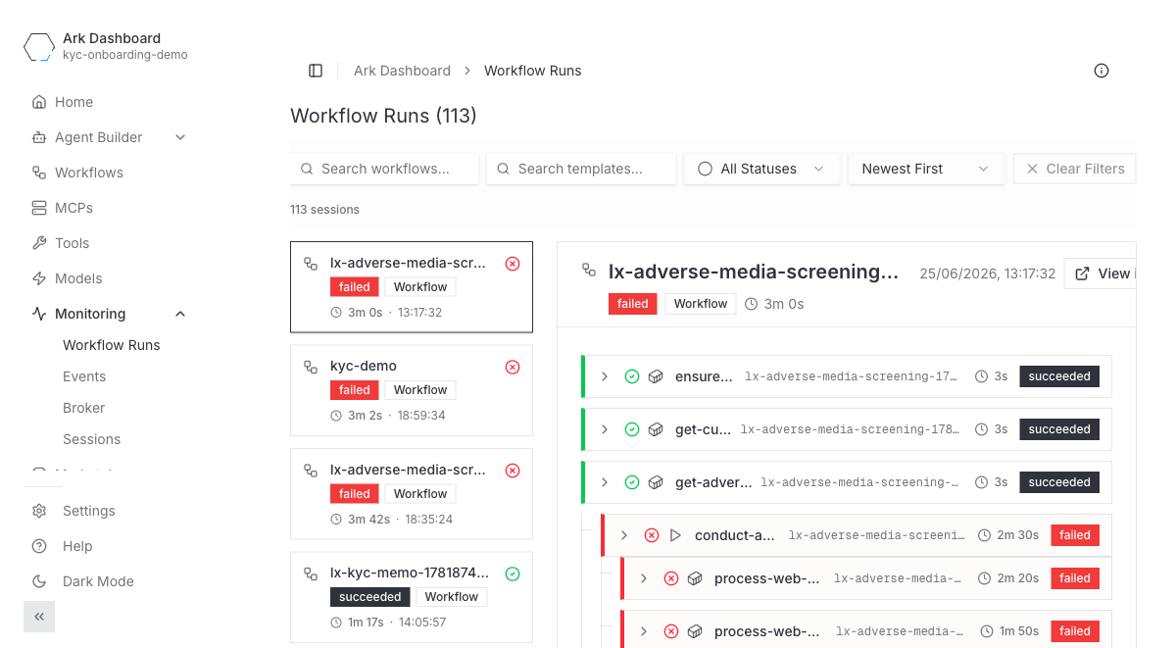Image resolution: width=1176 pixels, height=648 pixels.
Task: Expand the ensure step row
Action: [x=605, y=376]
